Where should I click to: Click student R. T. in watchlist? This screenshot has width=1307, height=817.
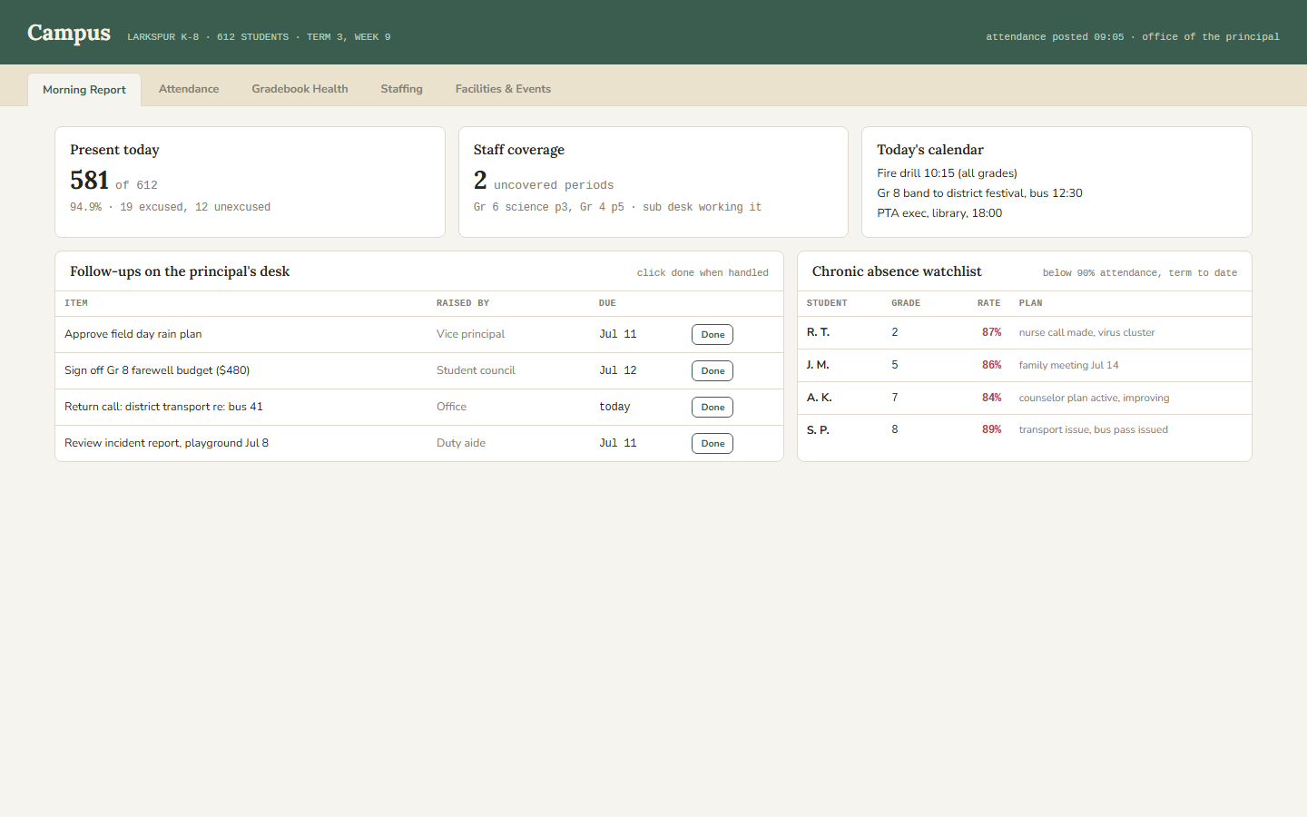[818, 332]
